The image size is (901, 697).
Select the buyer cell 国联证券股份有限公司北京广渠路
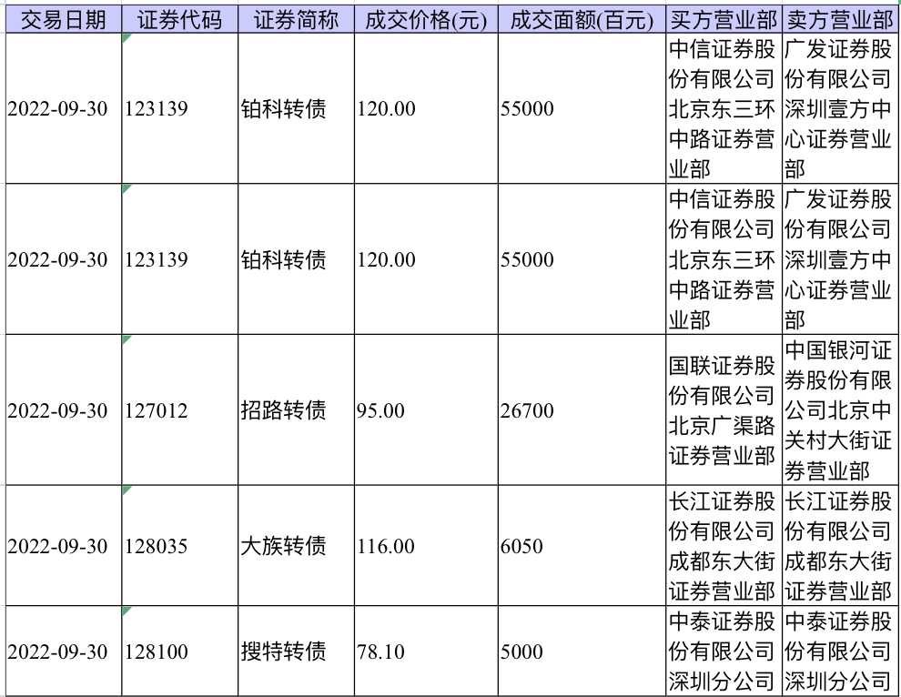pos(724,409)
